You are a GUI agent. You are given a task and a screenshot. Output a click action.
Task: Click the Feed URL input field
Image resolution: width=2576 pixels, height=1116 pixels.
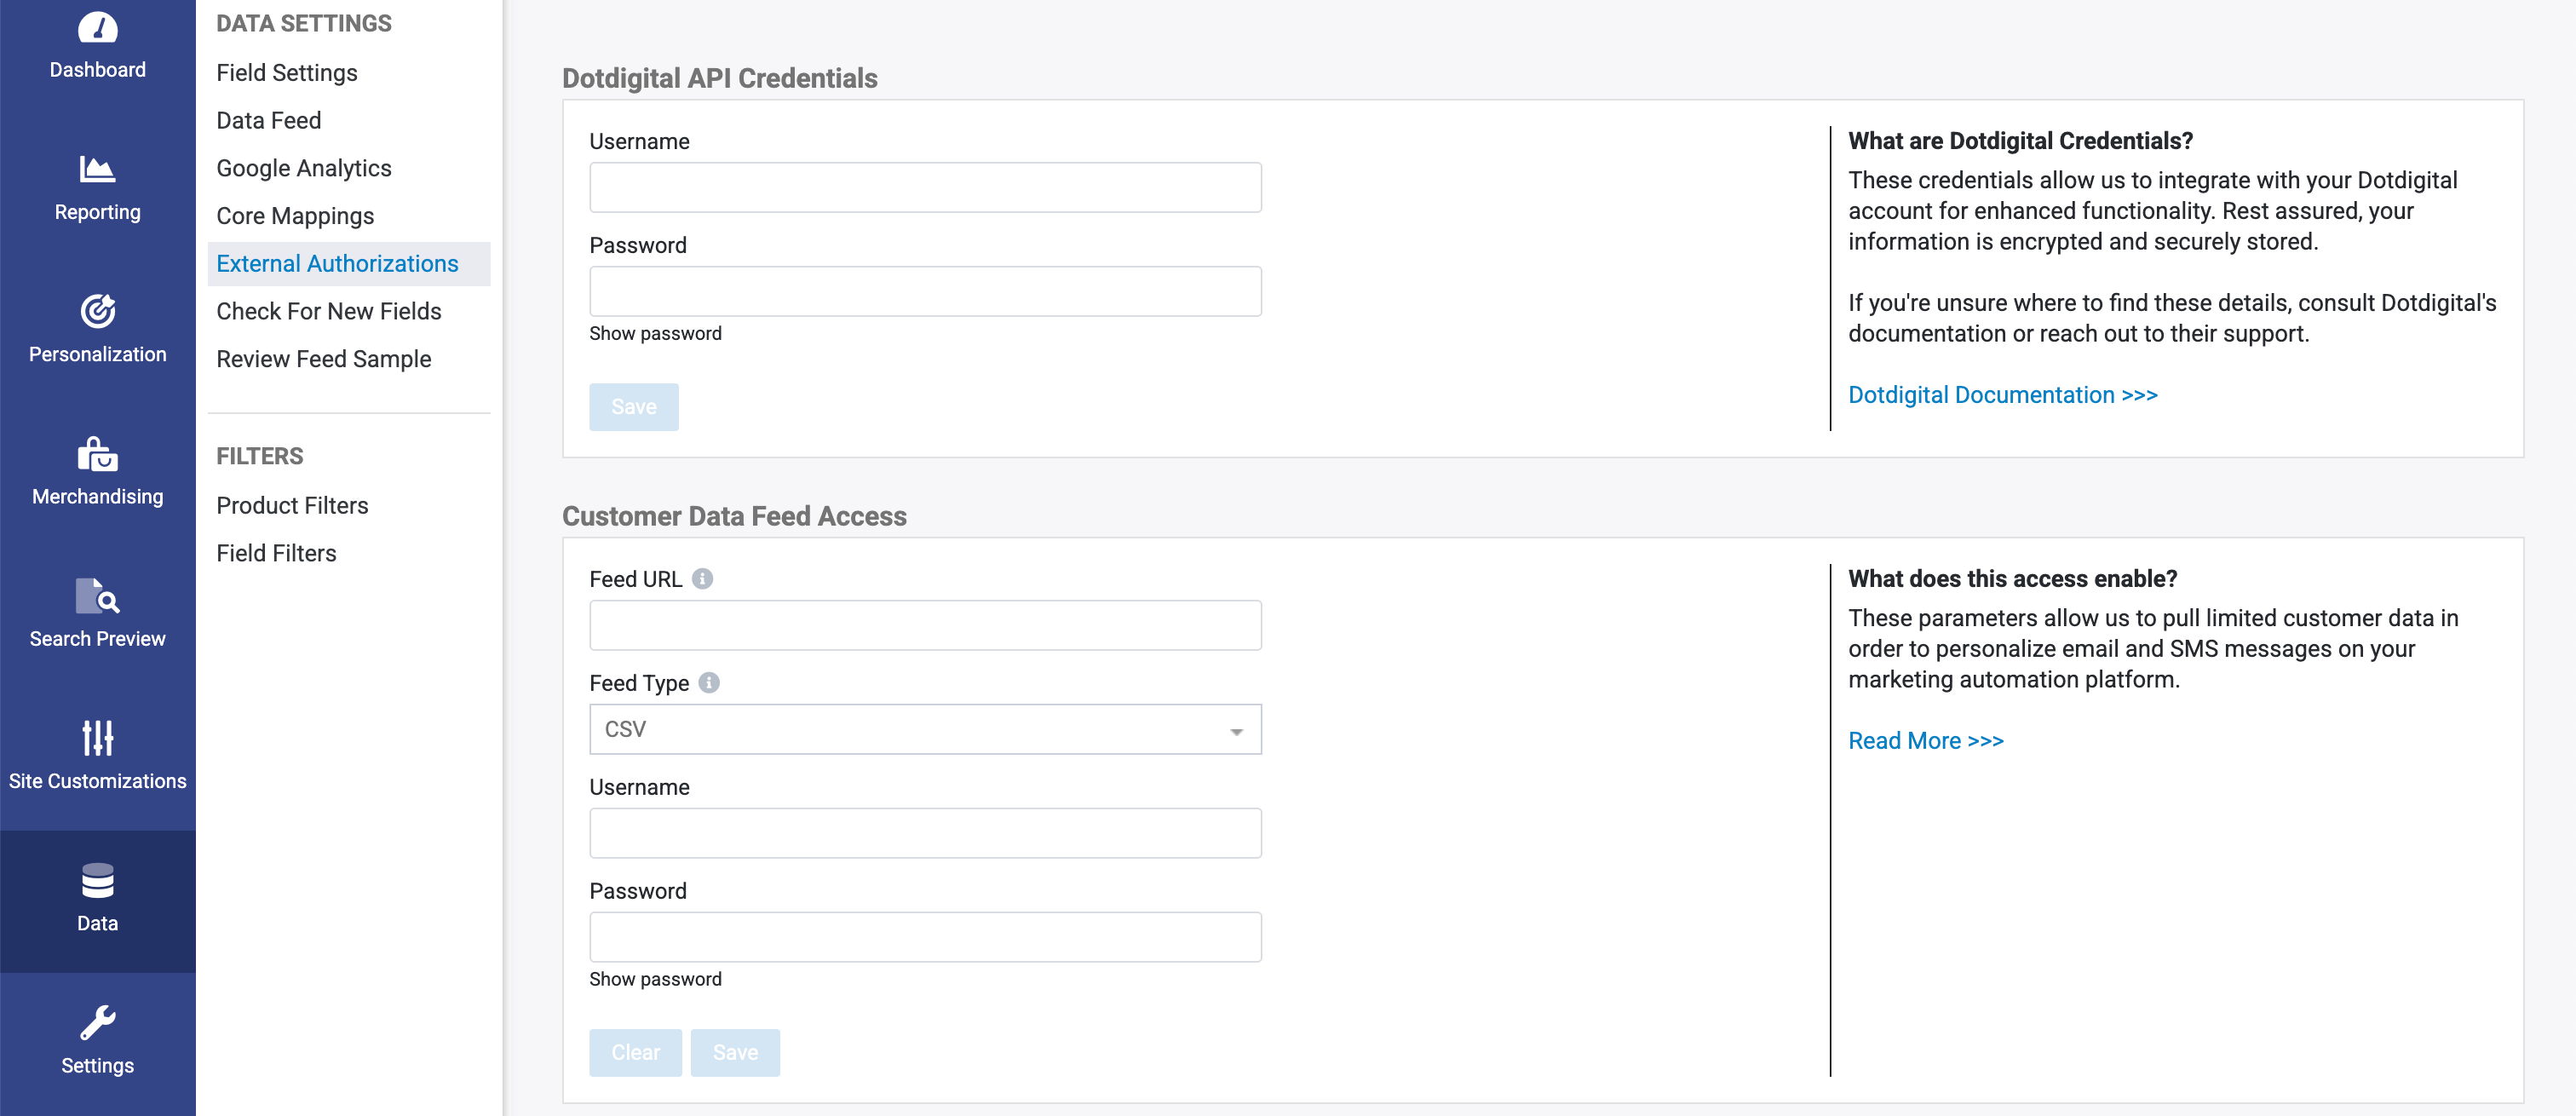point(925,625)
